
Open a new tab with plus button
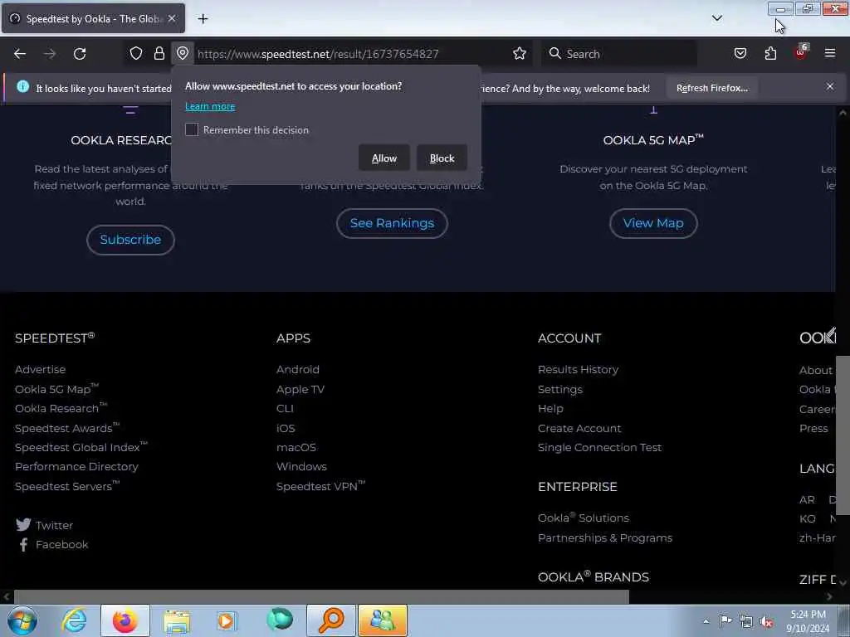(203, 19)
